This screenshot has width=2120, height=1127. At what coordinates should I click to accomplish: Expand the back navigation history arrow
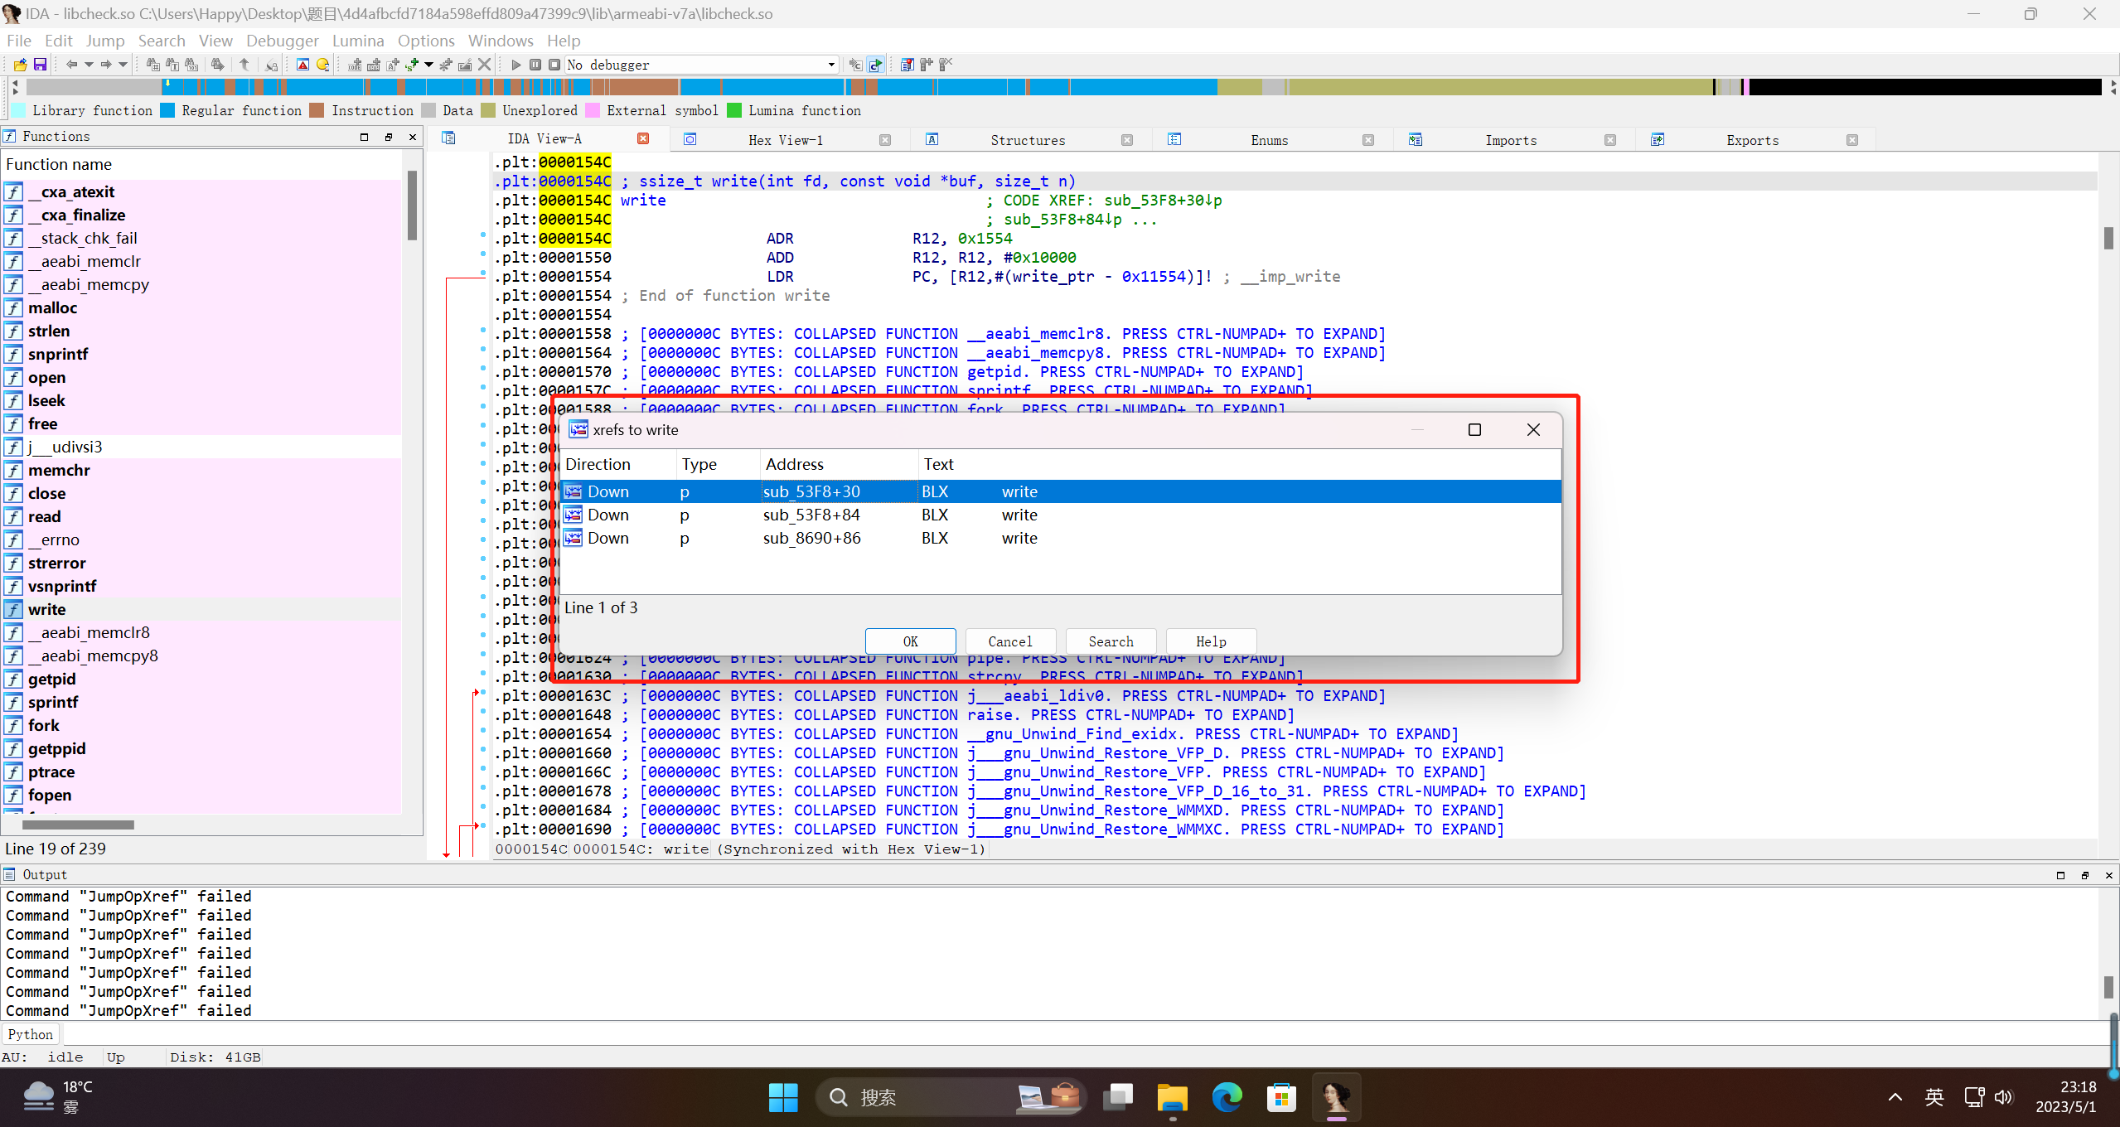tap(89, 65)
